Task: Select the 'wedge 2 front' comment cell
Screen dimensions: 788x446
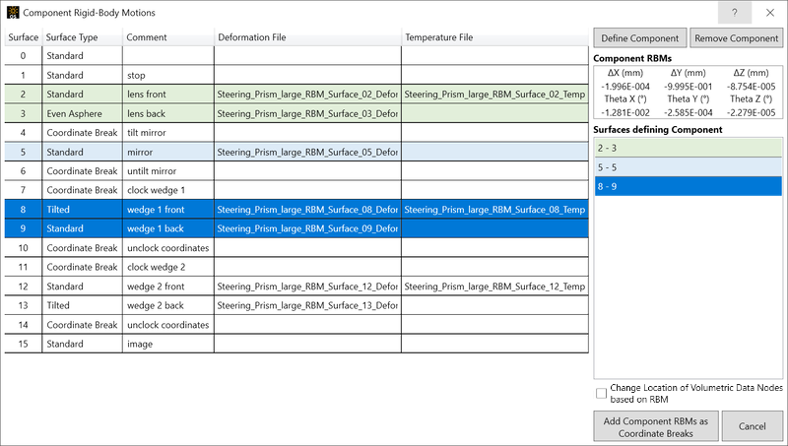Action: click(168, 287)
